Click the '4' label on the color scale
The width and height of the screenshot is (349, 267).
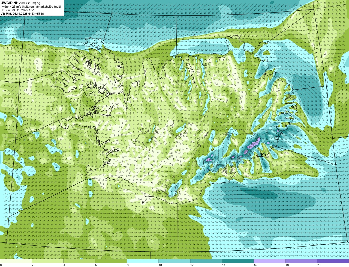coord(64,265)
